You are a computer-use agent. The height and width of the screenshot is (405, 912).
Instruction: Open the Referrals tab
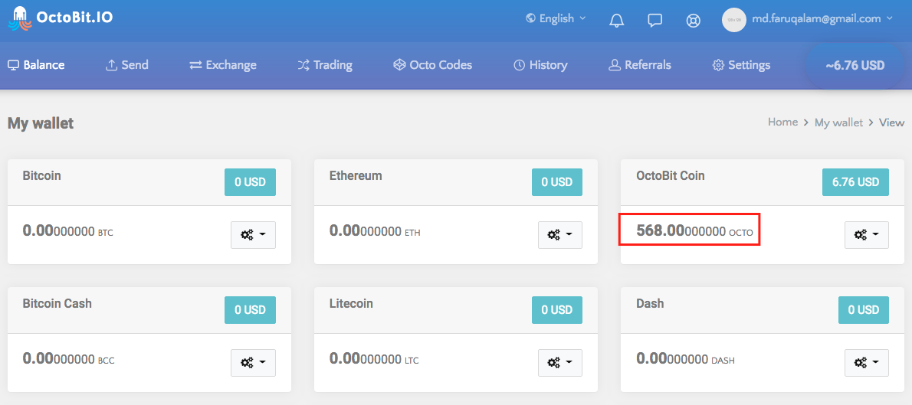[x=640, y=65]
